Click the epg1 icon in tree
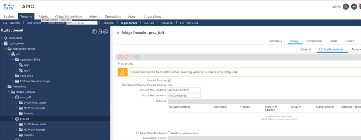This screenshot has width=361, height=140. [21, 65]
